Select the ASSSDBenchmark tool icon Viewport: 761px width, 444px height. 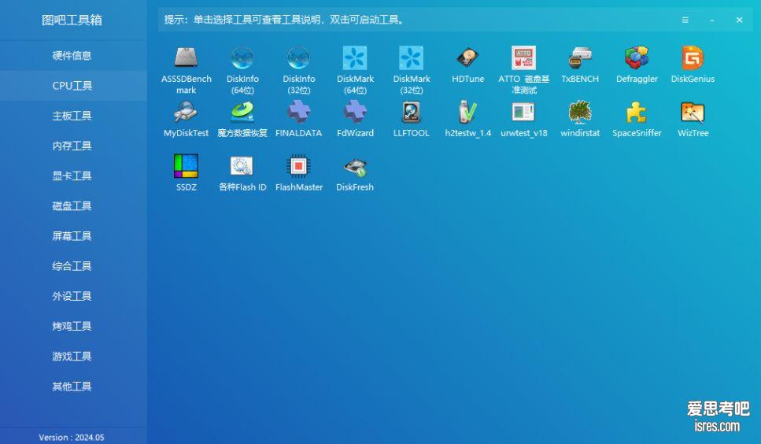coord(186,57)
